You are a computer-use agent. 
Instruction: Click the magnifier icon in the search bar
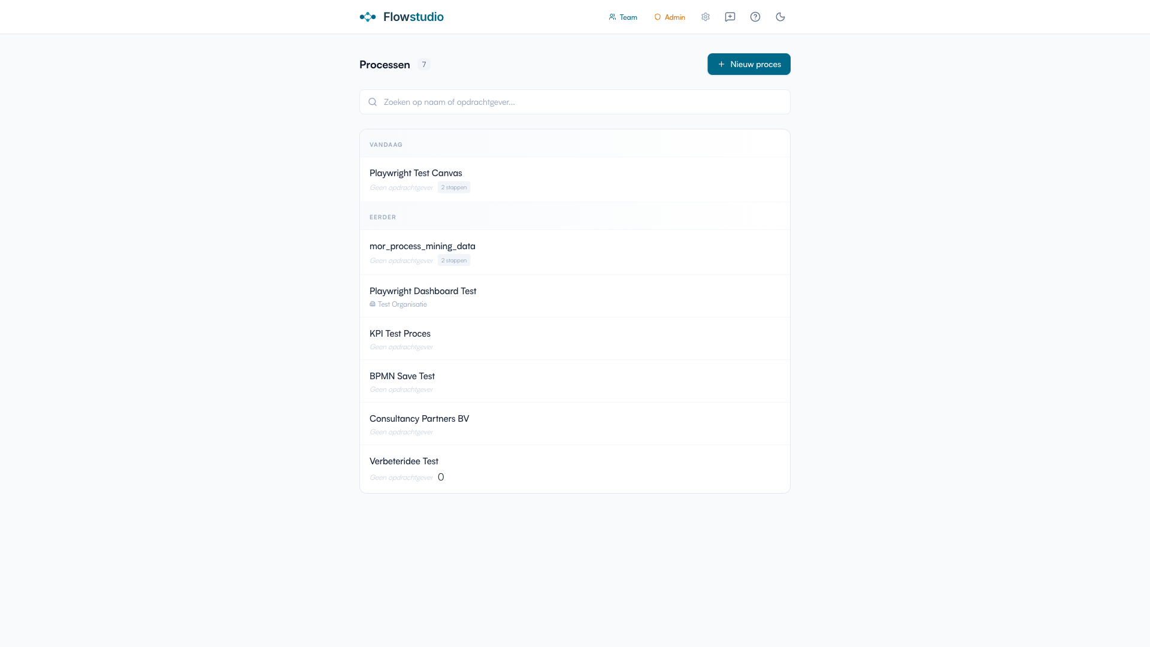coord(373,102)
